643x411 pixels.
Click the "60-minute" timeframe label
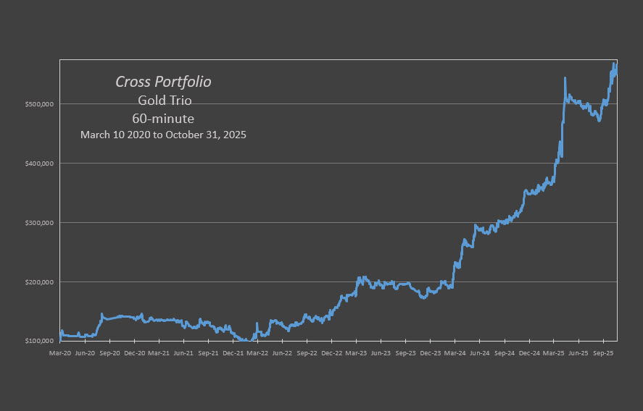163,118
